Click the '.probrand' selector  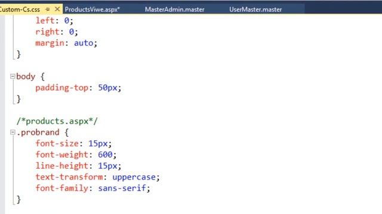click(38, 132)
